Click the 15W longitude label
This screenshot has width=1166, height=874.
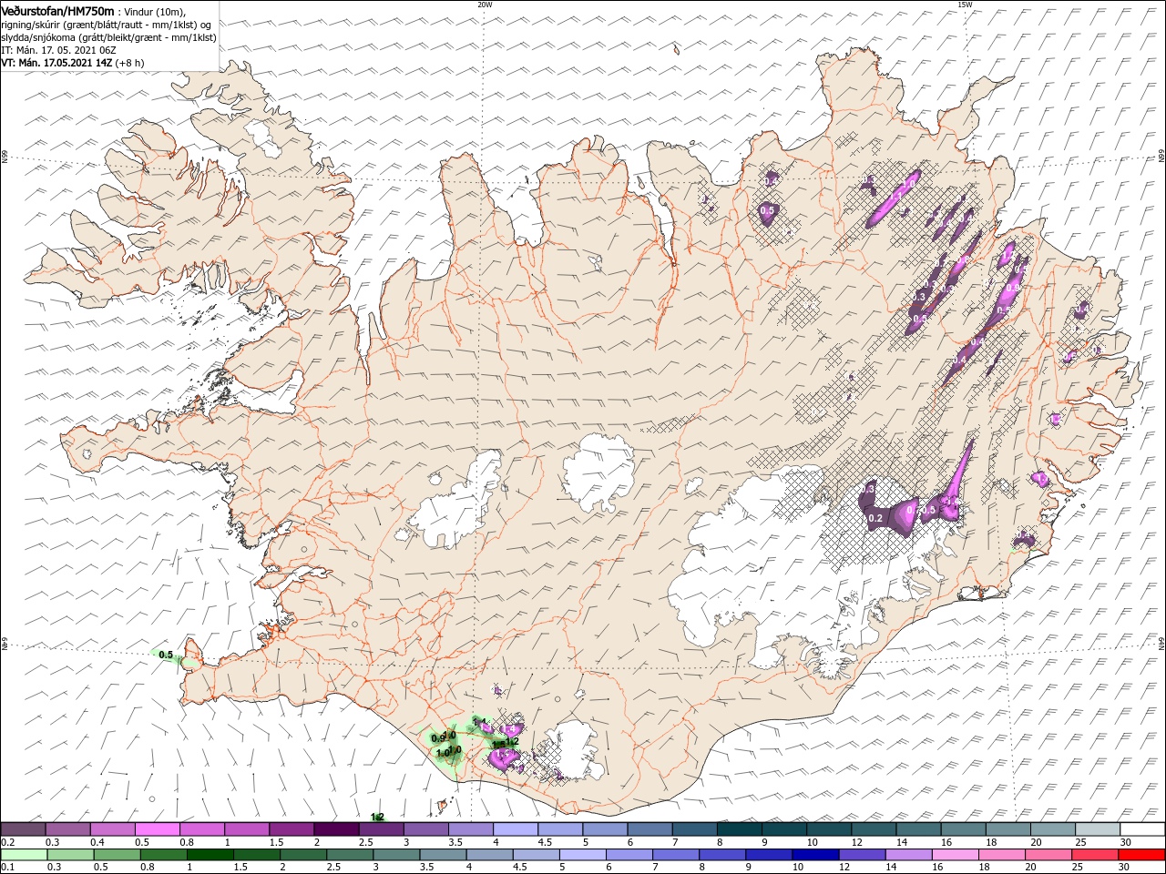[964, 5]
